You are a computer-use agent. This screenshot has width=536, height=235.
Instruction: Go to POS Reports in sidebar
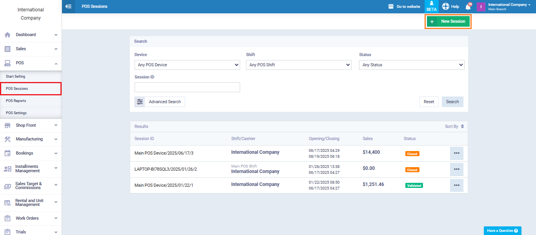pyautogui.click(x=16, y=101)
